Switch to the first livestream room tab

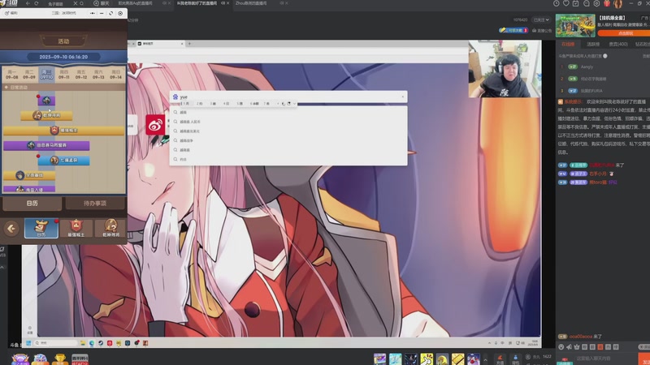136,3
